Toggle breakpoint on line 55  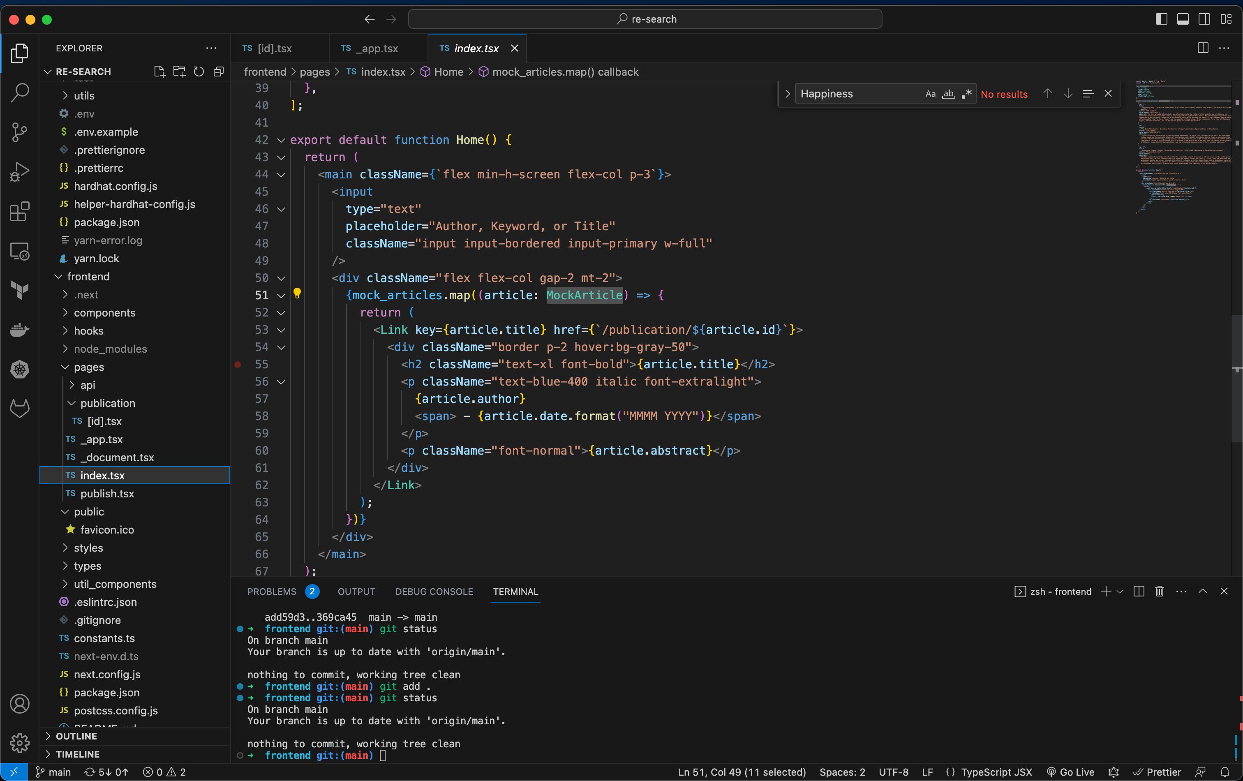click(238, 365)
